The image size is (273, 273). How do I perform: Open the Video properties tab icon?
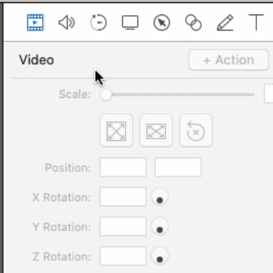(x=35, y=23)
